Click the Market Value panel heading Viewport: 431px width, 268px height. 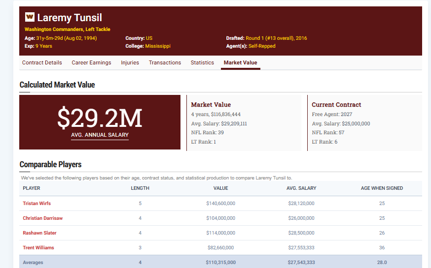[211, 105]
